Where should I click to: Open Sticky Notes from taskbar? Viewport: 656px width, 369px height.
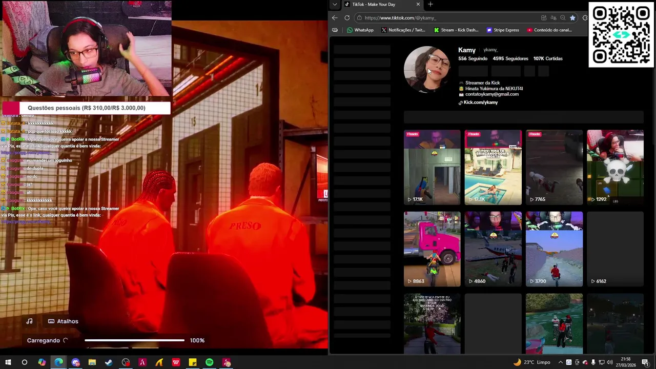click(193, 363)
